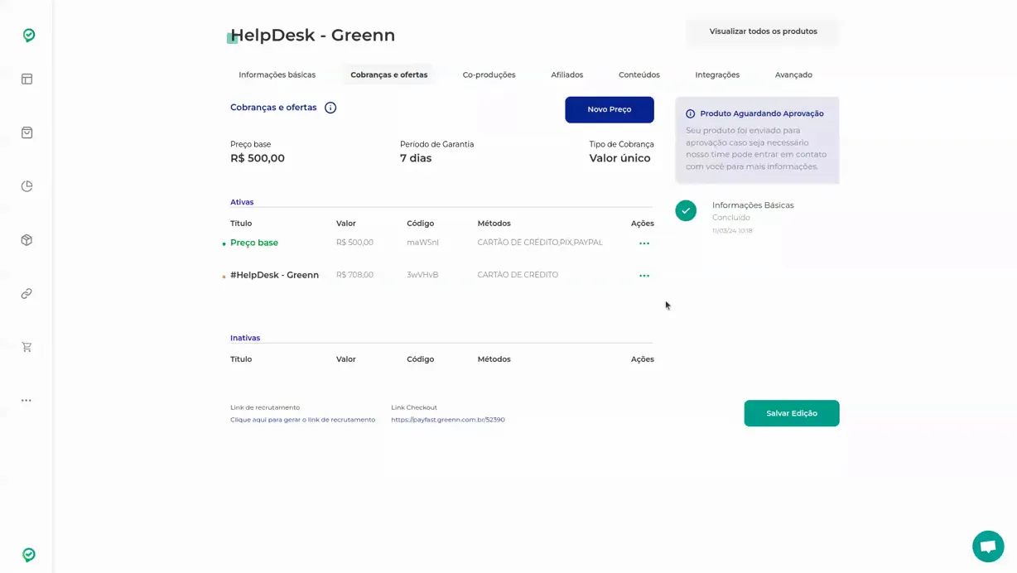Select the Preço base offer title
This screenshot has height=573, width=1017.
(x=254, y=243)
